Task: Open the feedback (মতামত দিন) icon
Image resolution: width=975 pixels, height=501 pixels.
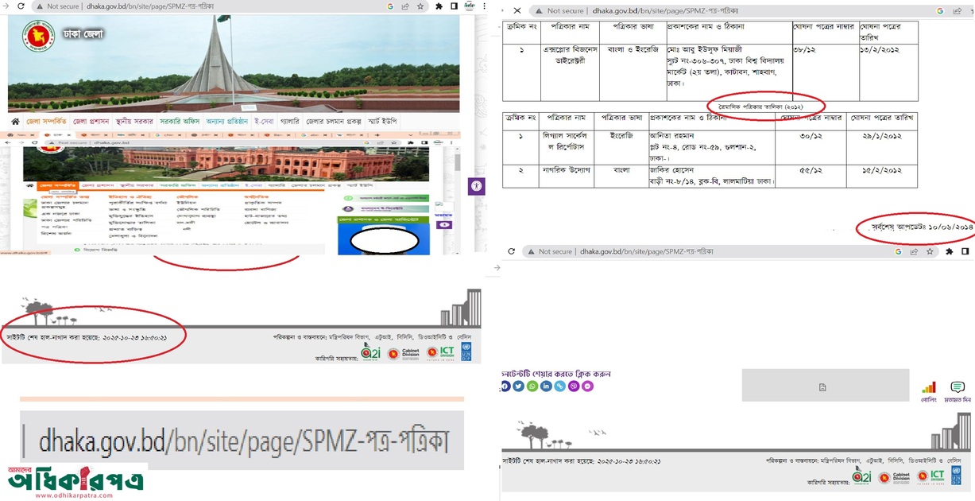Action: (958, 387)
